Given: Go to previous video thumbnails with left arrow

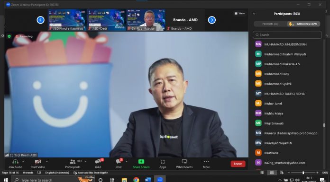Looking at the screenshot, I should tap(40, 20).
